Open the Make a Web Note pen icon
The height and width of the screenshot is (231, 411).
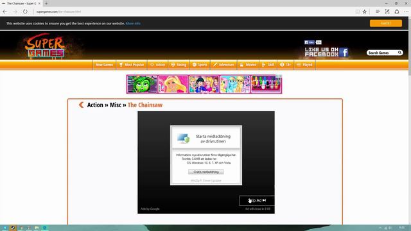click(387, 12)
